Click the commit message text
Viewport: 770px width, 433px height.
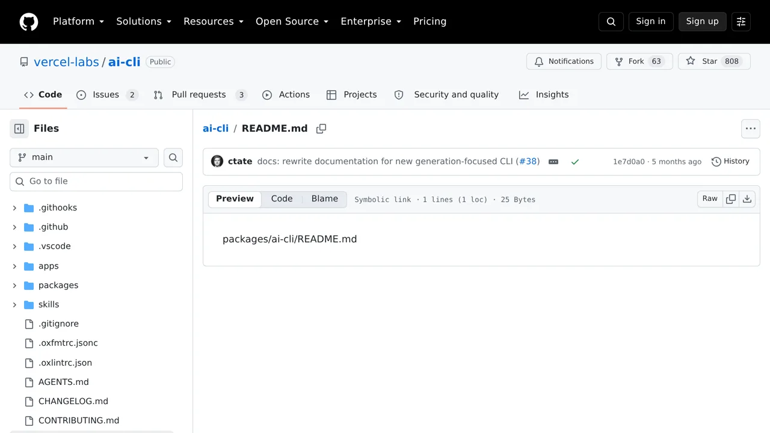click(385, 162)
